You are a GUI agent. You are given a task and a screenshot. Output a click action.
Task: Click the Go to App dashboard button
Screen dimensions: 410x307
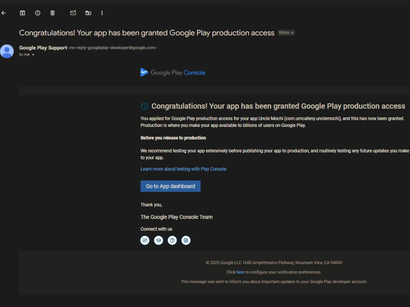coord(171,186)
